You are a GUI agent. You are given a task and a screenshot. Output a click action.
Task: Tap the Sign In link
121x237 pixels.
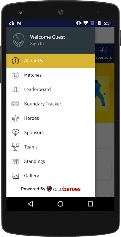coord(37,44)
